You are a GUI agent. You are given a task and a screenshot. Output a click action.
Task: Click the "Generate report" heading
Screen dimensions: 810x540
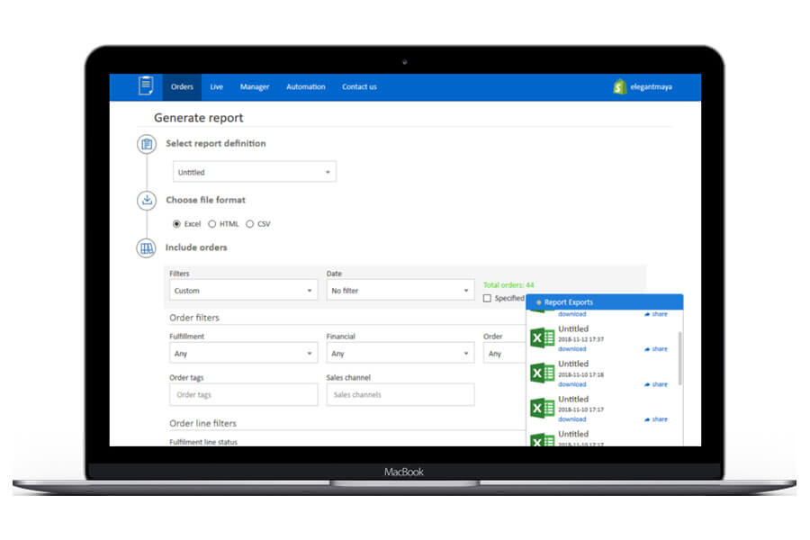click(198, 118)
